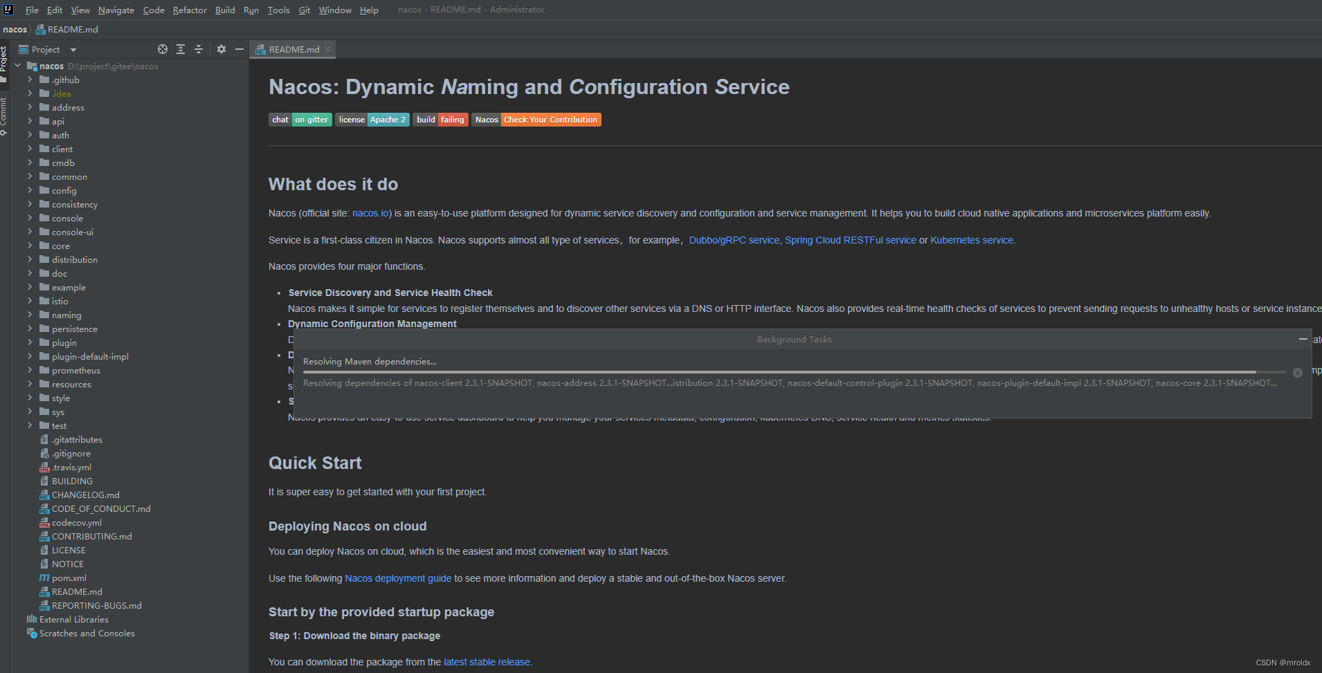Click the locate/select opened file icon
The height and width of the screenshot is (673, 1322).
point(163,49)
